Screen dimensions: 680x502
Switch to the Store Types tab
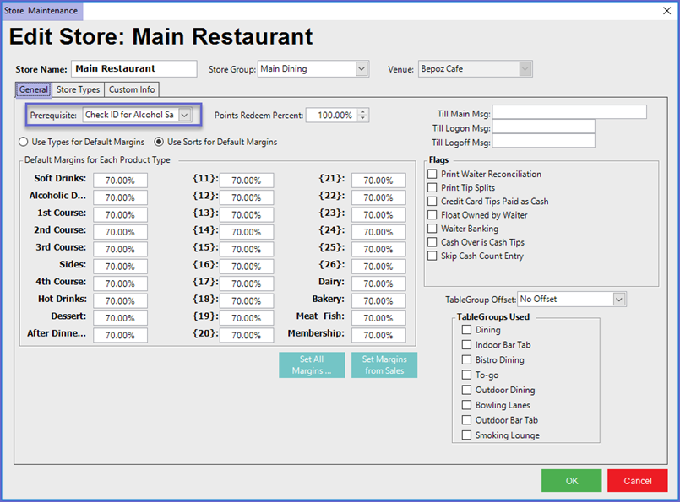(78, 89)
